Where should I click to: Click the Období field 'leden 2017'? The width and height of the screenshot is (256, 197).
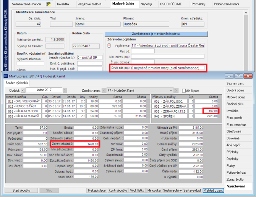tap(44, 90)
